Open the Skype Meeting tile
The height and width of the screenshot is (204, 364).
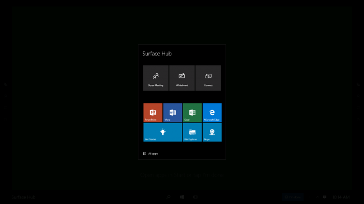coord(156,78)
